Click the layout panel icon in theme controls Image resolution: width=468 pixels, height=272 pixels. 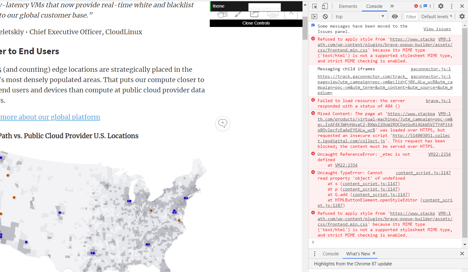tap(272, 15)
